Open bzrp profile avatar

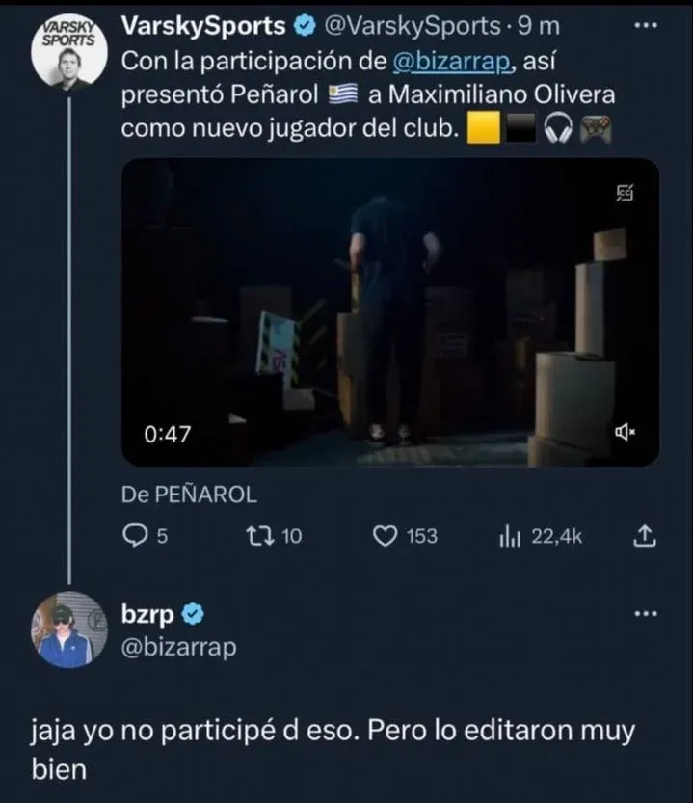(68, 629)
